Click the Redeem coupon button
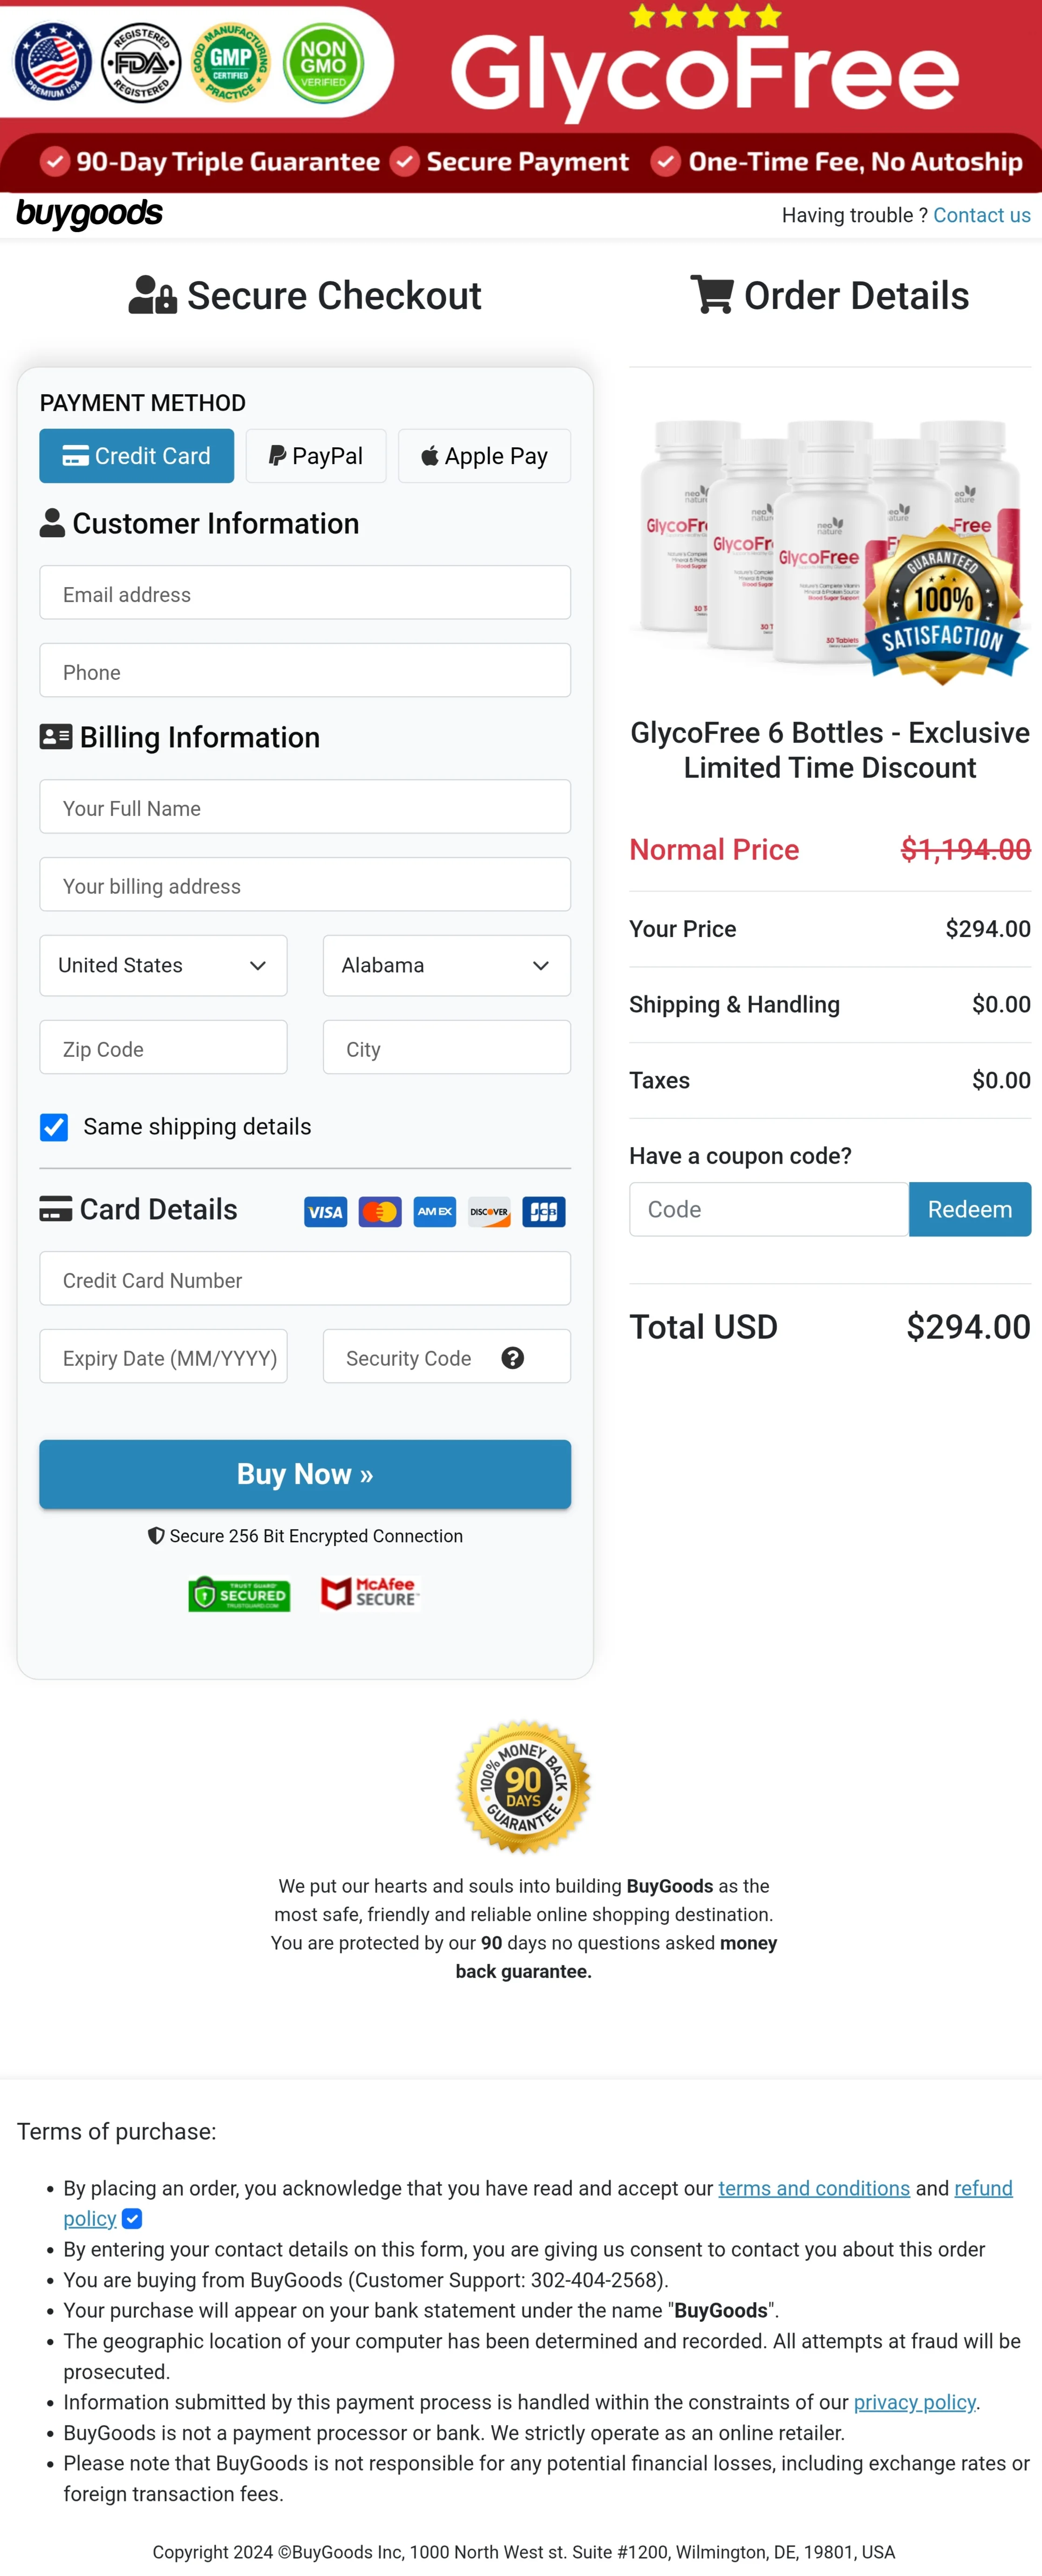Screen dimensions: 1042x2576 [x=969, y=1209]
